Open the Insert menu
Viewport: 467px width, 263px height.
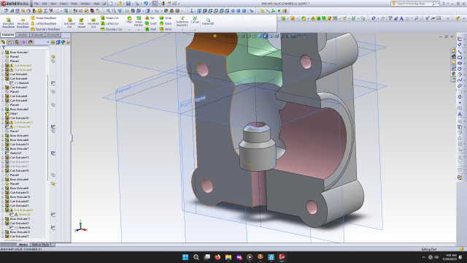click(63, 4)
